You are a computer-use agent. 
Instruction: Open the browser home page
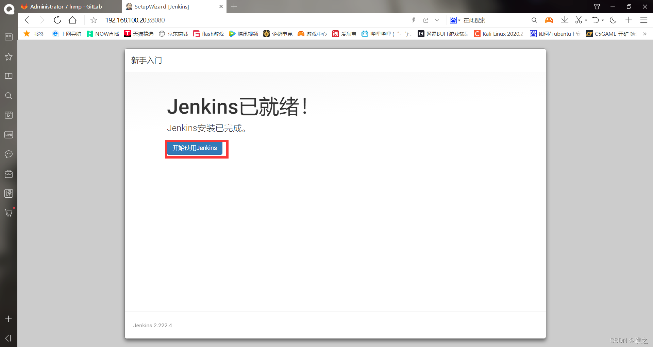click(72, 20)
